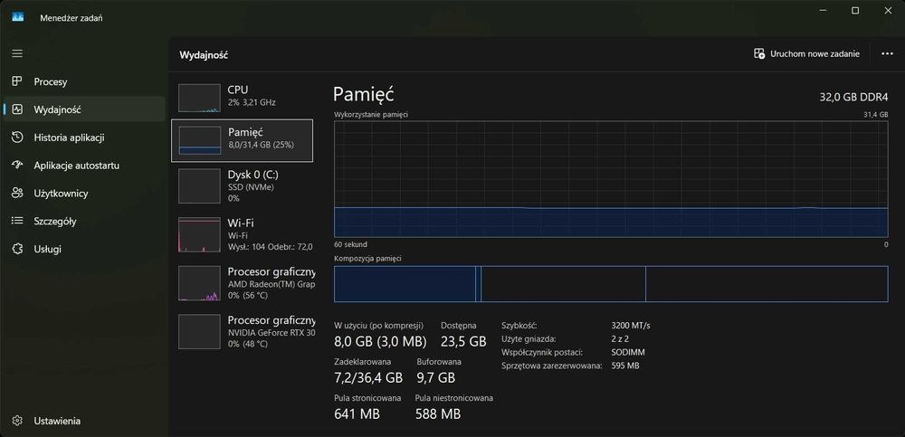
Task: Click the 8,0/31,4 GB (25%) text
Action: coord(261,145)
